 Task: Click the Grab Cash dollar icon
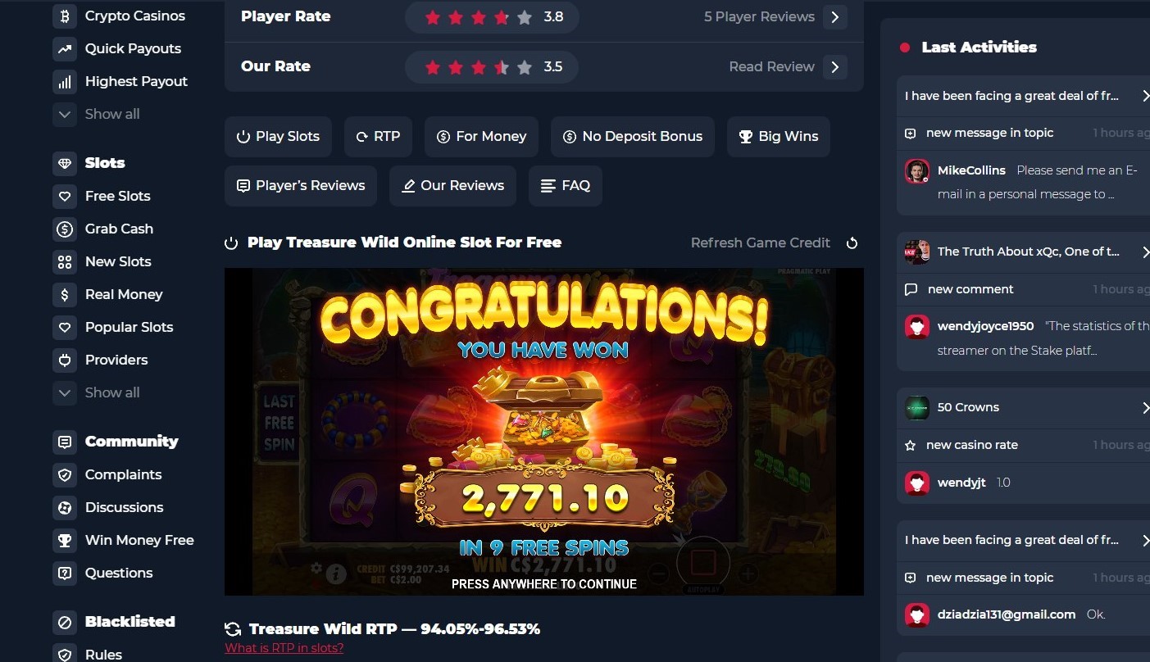click(x=65, y=229)
